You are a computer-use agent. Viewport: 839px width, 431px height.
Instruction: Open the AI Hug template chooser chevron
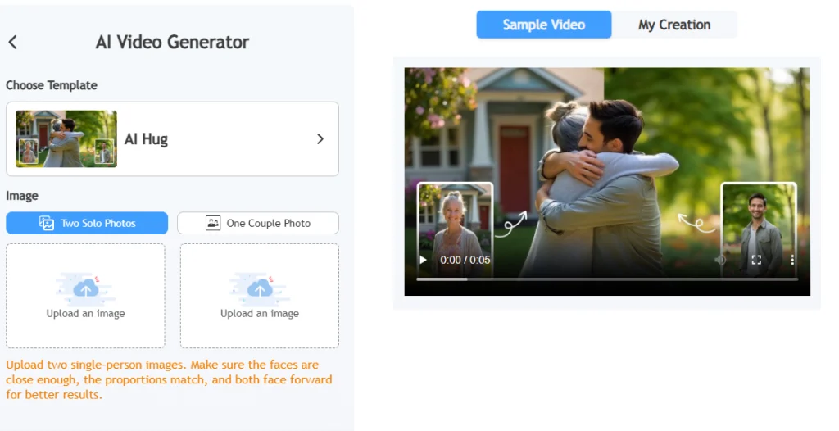point(320,139)
